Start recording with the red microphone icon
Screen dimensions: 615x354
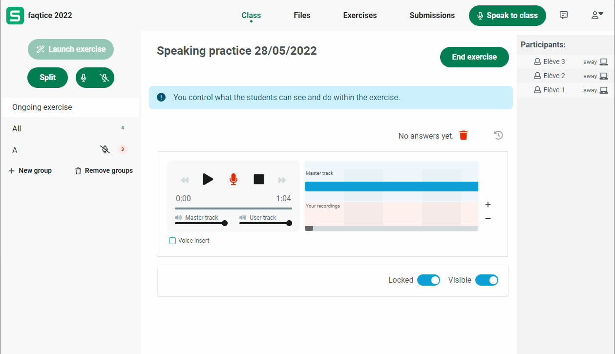233,179
